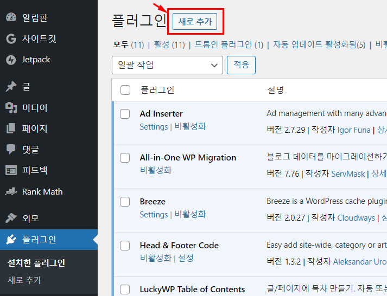Click the 외모 paintbrush icon
The image size is (387, 296).
11,218
